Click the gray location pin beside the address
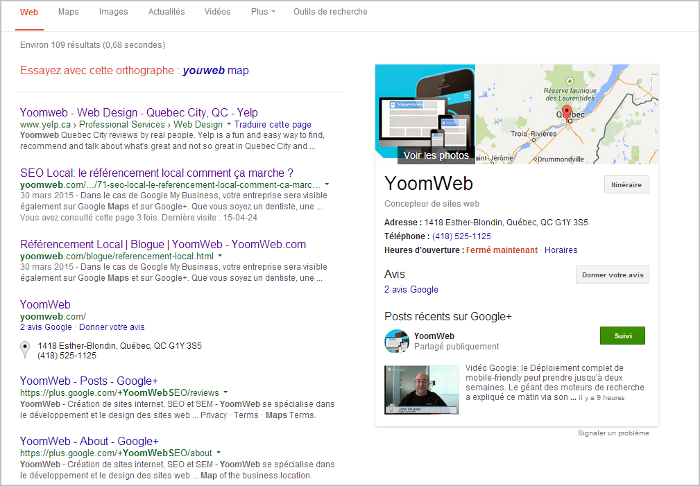 pos(26,350)
